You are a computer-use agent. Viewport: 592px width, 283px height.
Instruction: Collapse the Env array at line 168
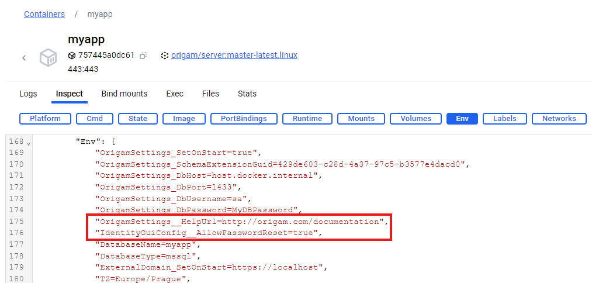[x=29, y=144]
